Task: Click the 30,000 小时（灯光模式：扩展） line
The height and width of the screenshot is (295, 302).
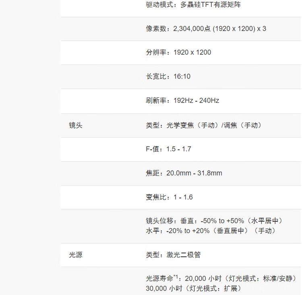Action: (193, 289)
